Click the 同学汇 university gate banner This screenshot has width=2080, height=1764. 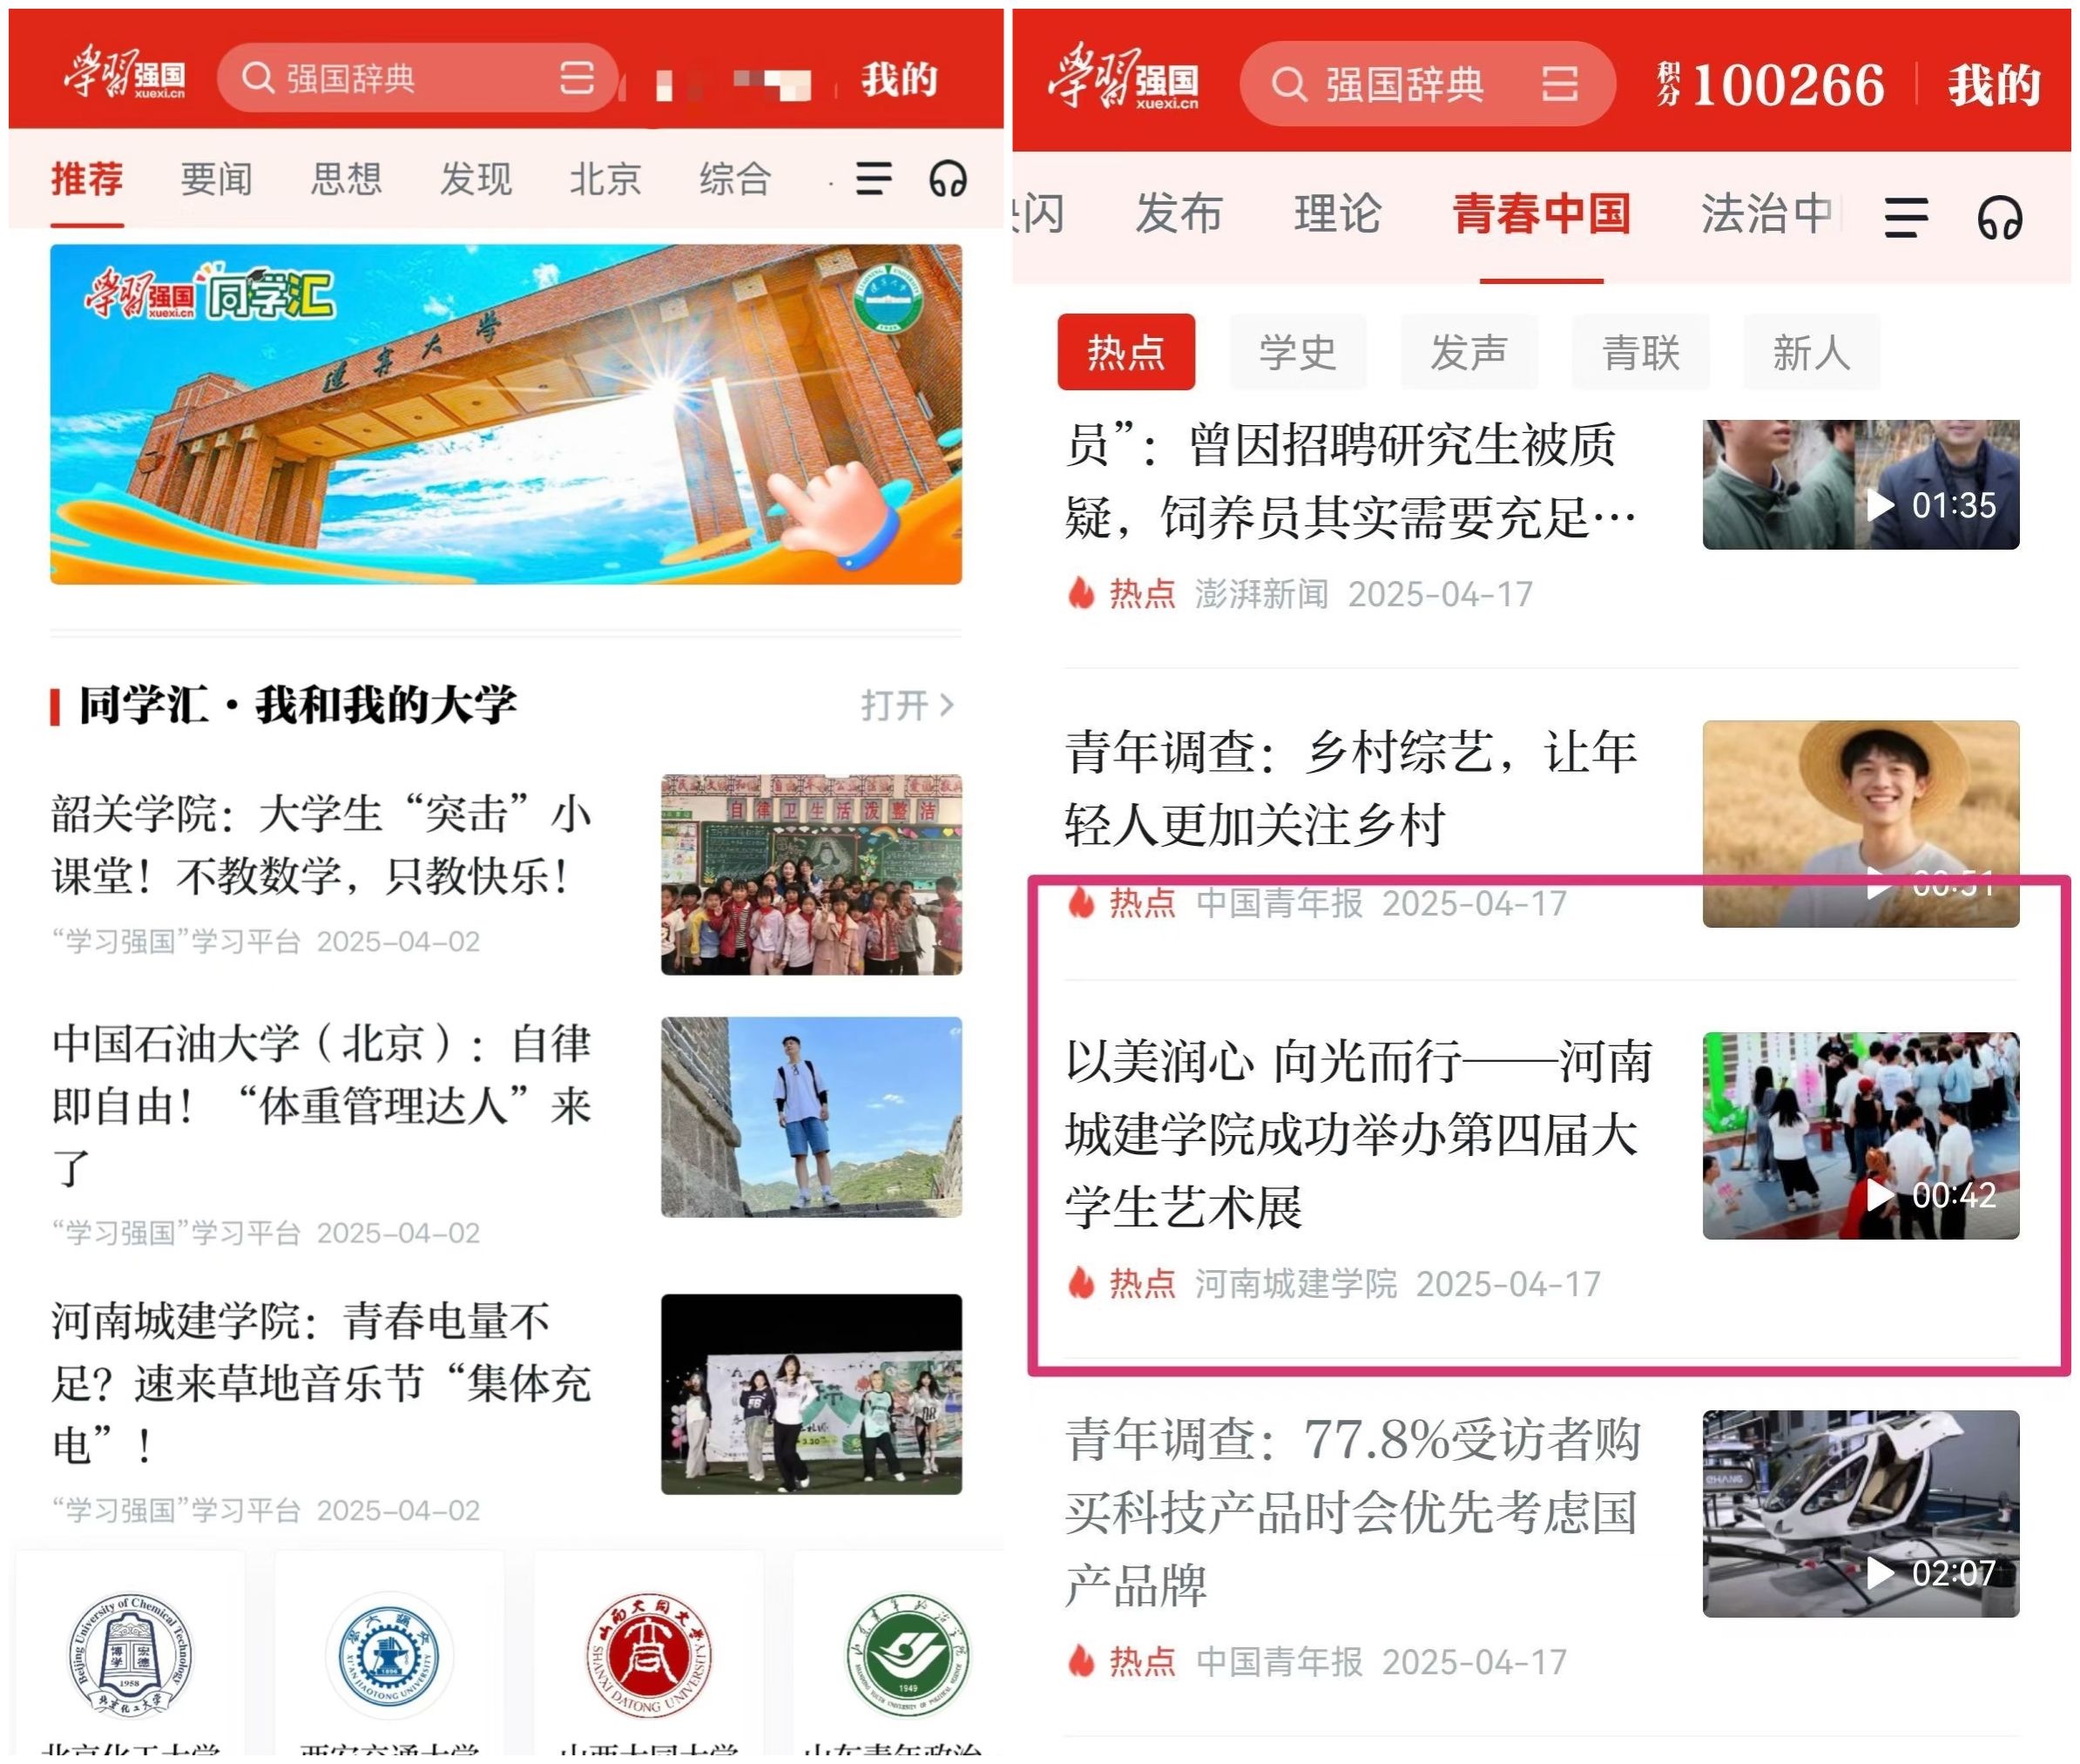pyautogui.click(x=506, y=414)
